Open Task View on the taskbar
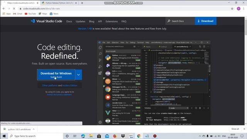 tap(75, 136)
